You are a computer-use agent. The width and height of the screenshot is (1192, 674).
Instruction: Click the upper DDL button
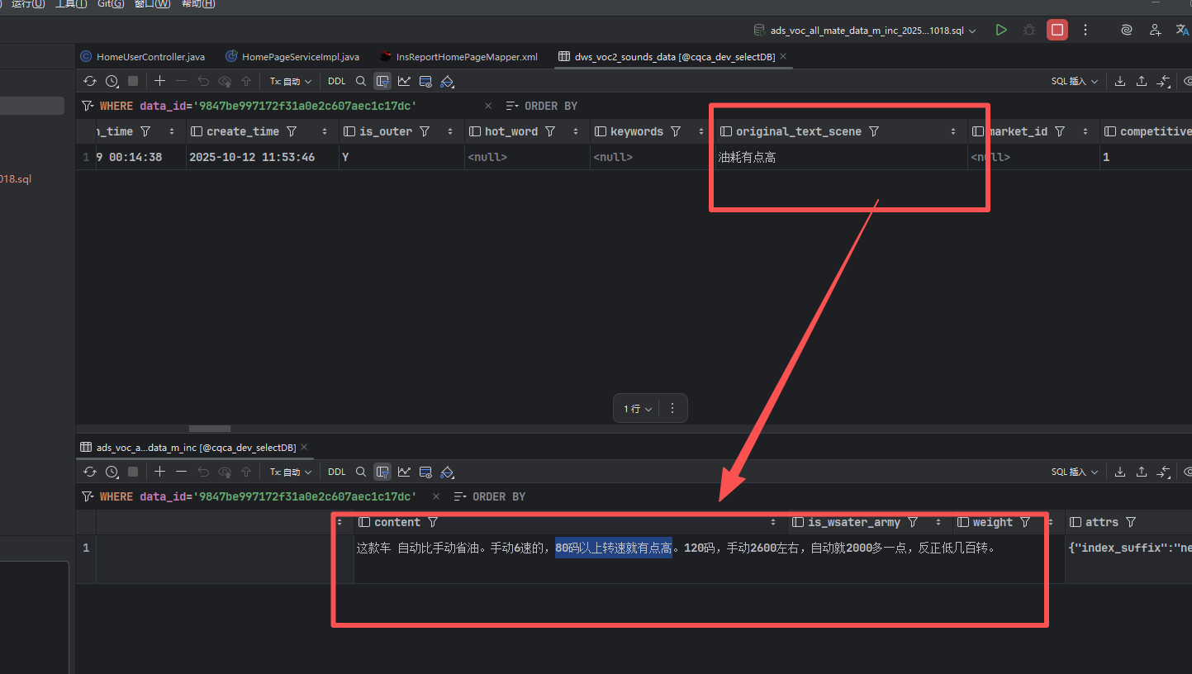click(x=337, y=82)
